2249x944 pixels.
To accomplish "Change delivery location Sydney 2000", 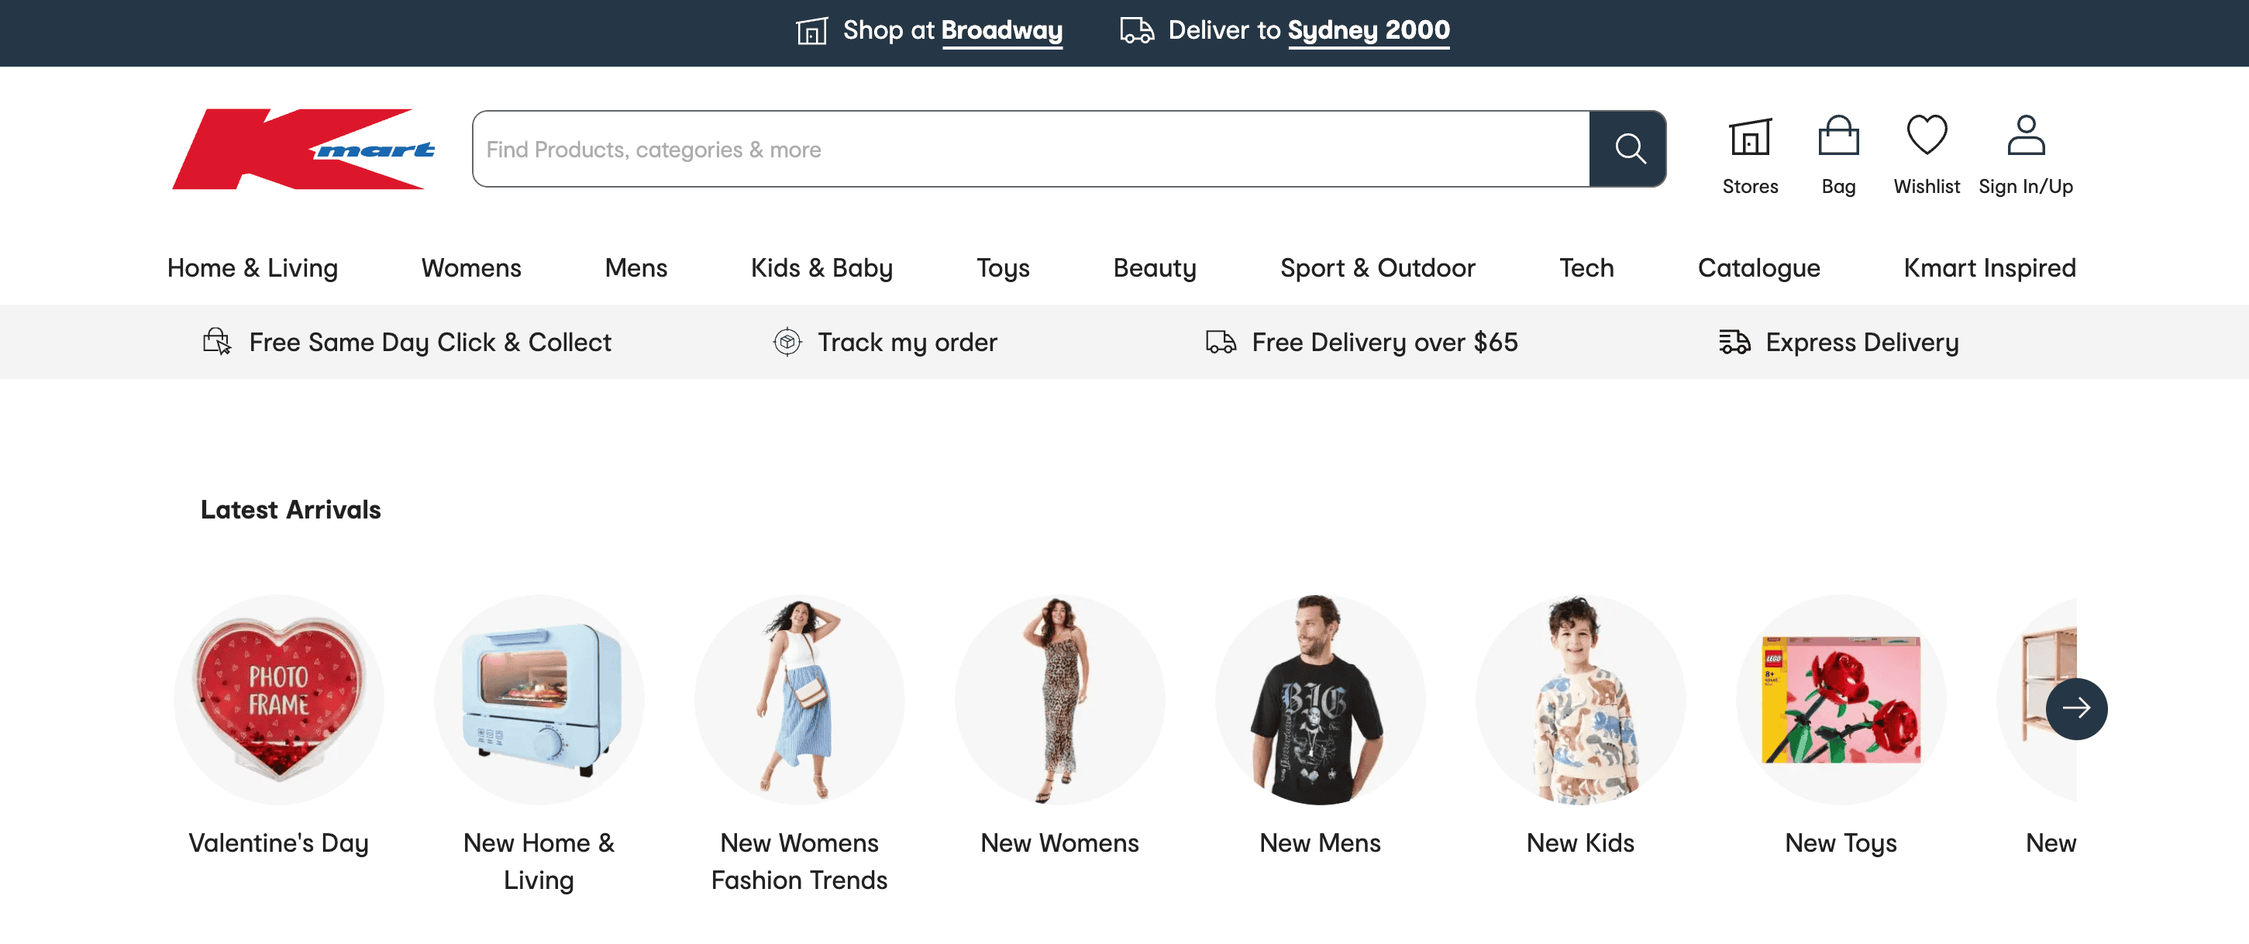I will [1368, 30].
